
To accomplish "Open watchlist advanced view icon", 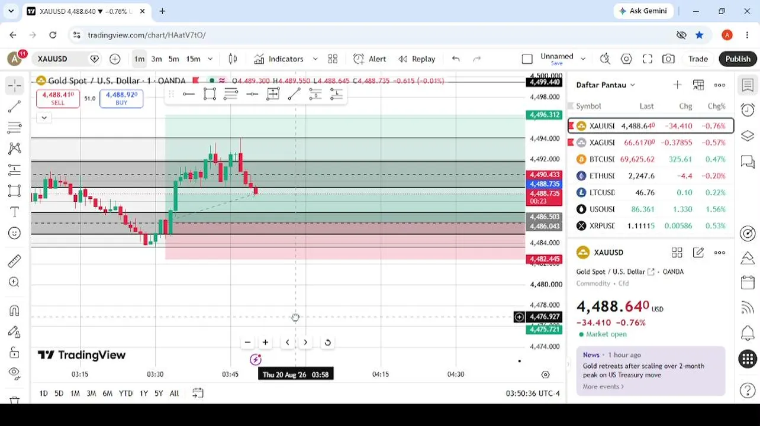I will click(698, 85).
